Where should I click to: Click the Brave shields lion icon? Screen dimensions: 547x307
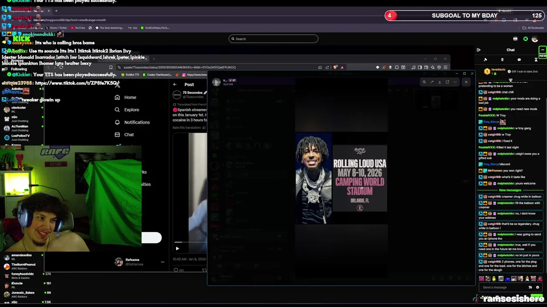[x=335, y=67]
